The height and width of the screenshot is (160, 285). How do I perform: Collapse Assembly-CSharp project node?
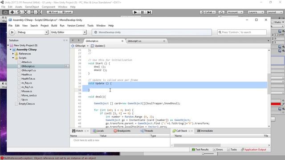tap(11, 49)
